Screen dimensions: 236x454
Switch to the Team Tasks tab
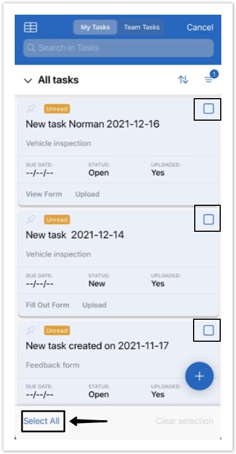(142, 27)
